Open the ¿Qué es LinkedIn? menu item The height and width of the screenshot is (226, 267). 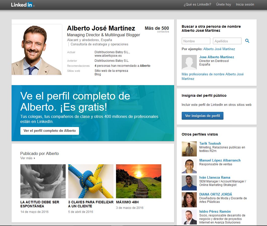(x=197, y=5)
